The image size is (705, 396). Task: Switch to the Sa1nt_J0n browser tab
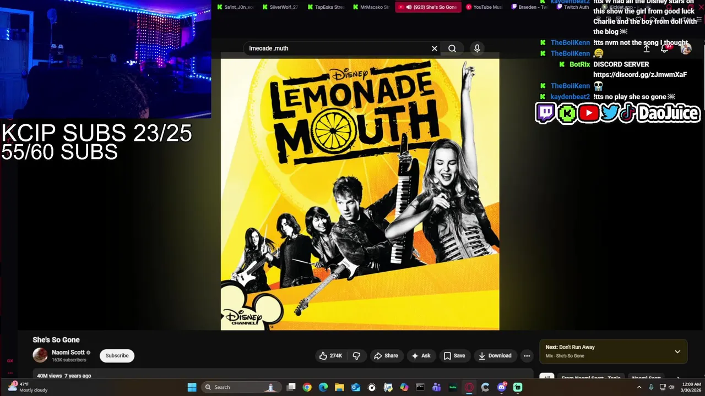[x=235, y=7]
